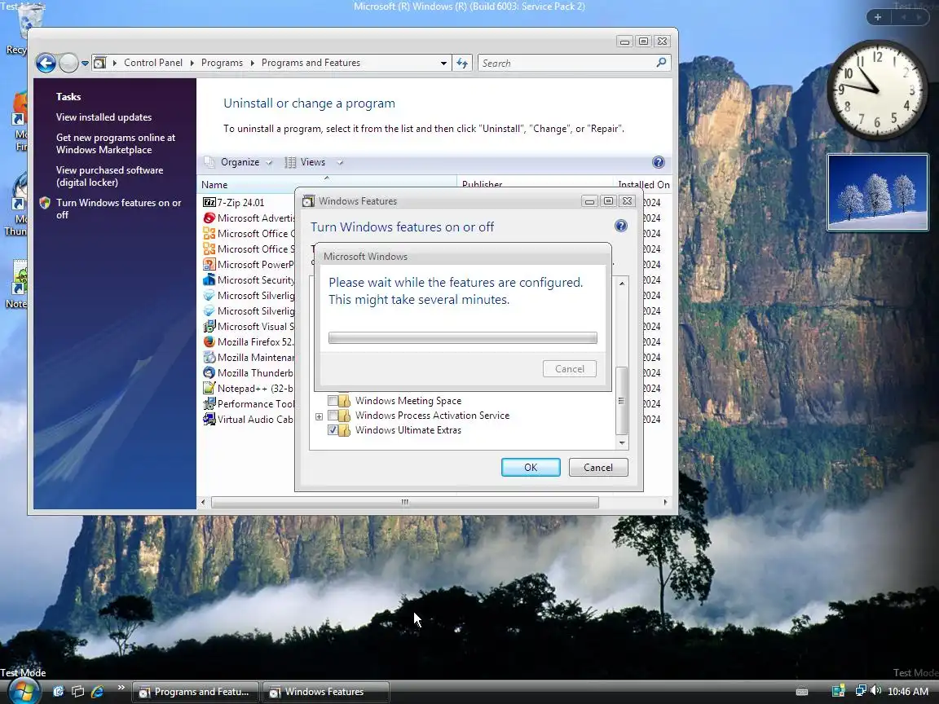Click horizontal scrollbar of program list

point(405,502)
